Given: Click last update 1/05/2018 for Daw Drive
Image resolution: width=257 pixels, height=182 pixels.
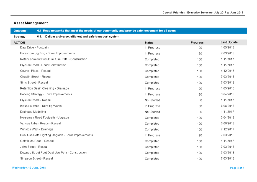Looking at the screenshot, I should pos(227,48).
